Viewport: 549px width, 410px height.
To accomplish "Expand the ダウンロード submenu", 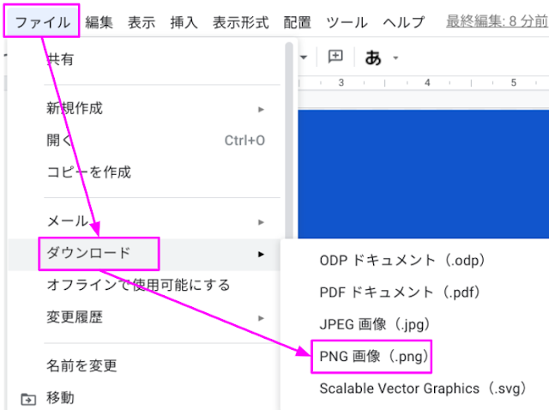I will (x=144, y=254).
